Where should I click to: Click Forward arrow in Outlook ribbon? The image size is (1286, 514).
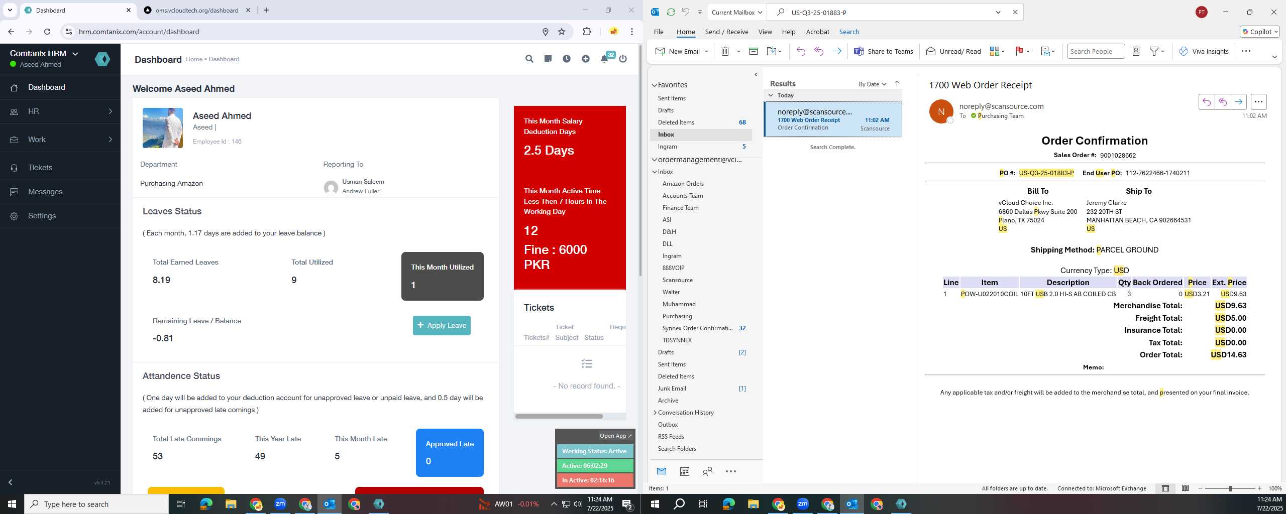click(x=836, y=51)
